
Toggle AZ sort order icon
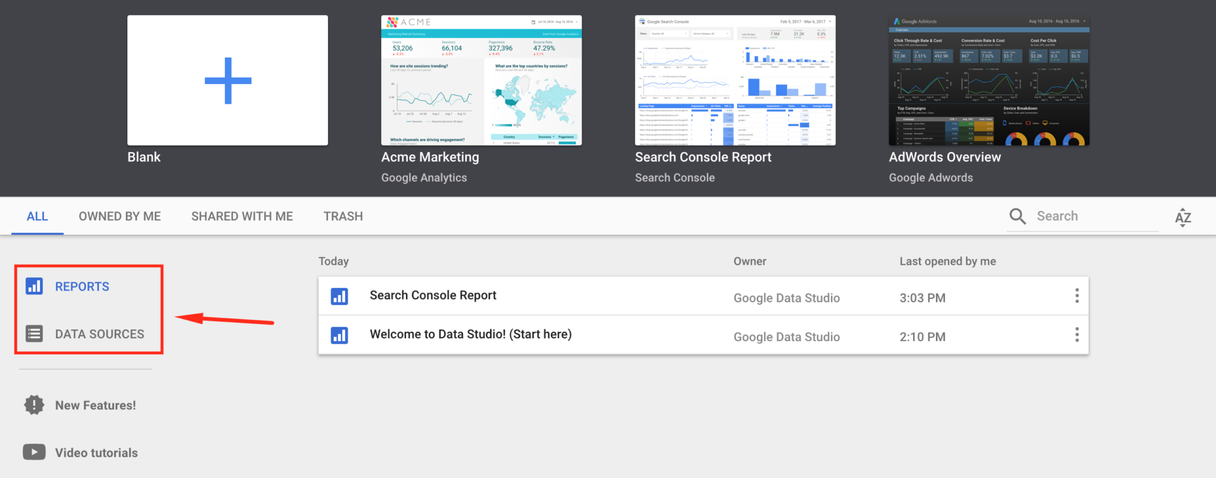(x=1182, y=218)
